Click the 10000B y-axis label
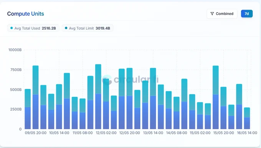Viewport: 261px width, 148px height. click(x=15, y=50)
